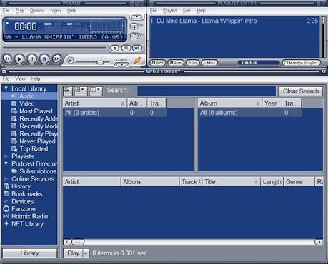
Task: Open Bookmarks in the media library
Action: point(27,194)
